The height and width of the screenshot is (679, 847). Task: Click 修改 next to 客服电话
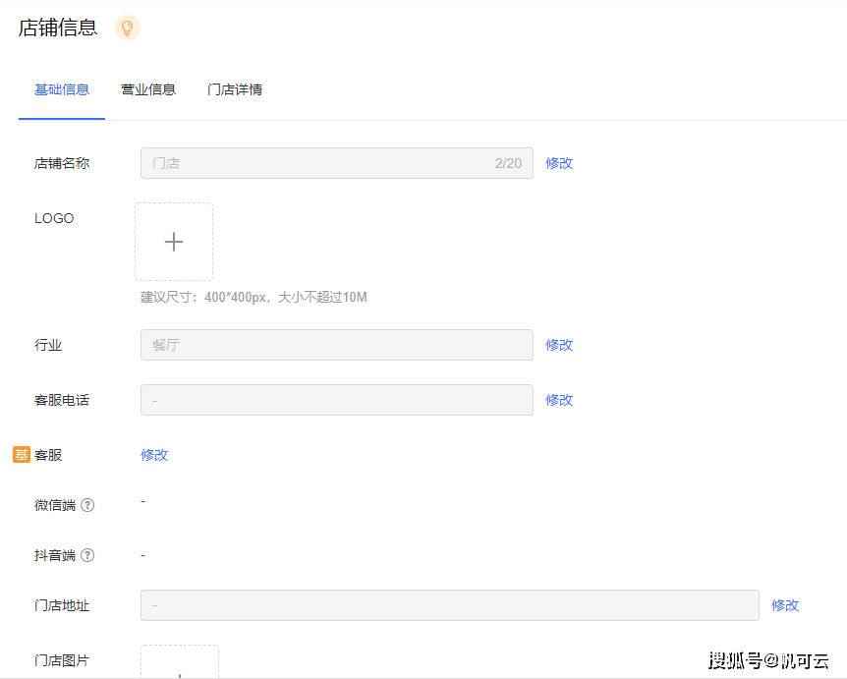click(558, 400)
